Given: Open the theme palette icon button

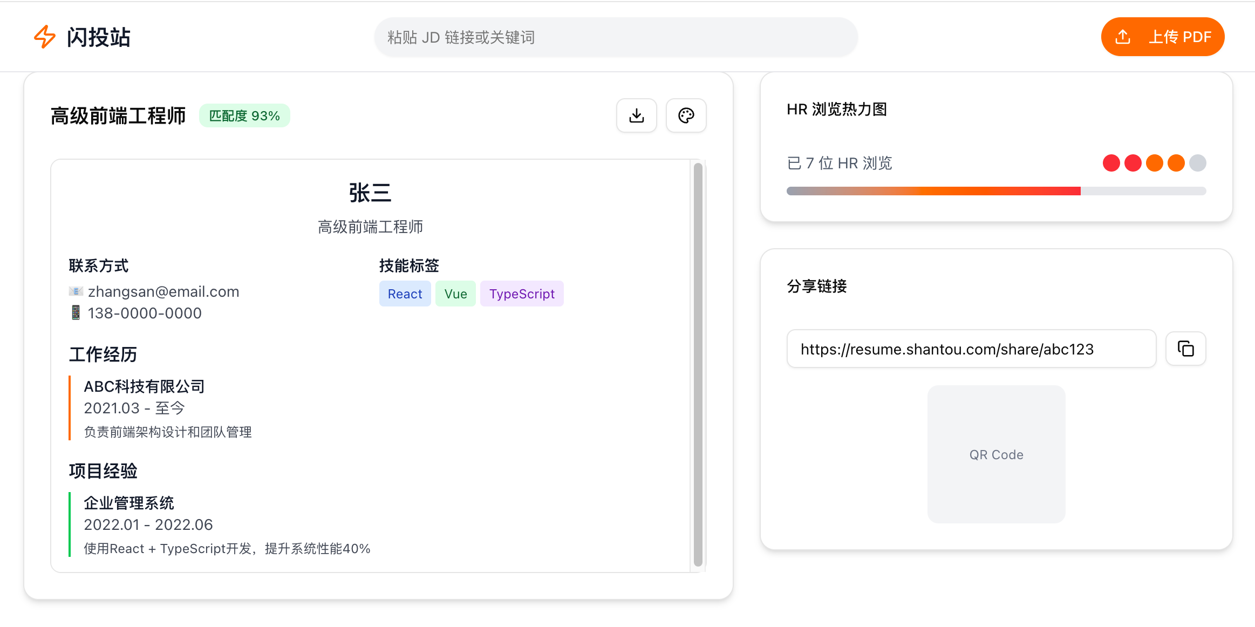Looking at the screenshot, I should tap(686, 115).
